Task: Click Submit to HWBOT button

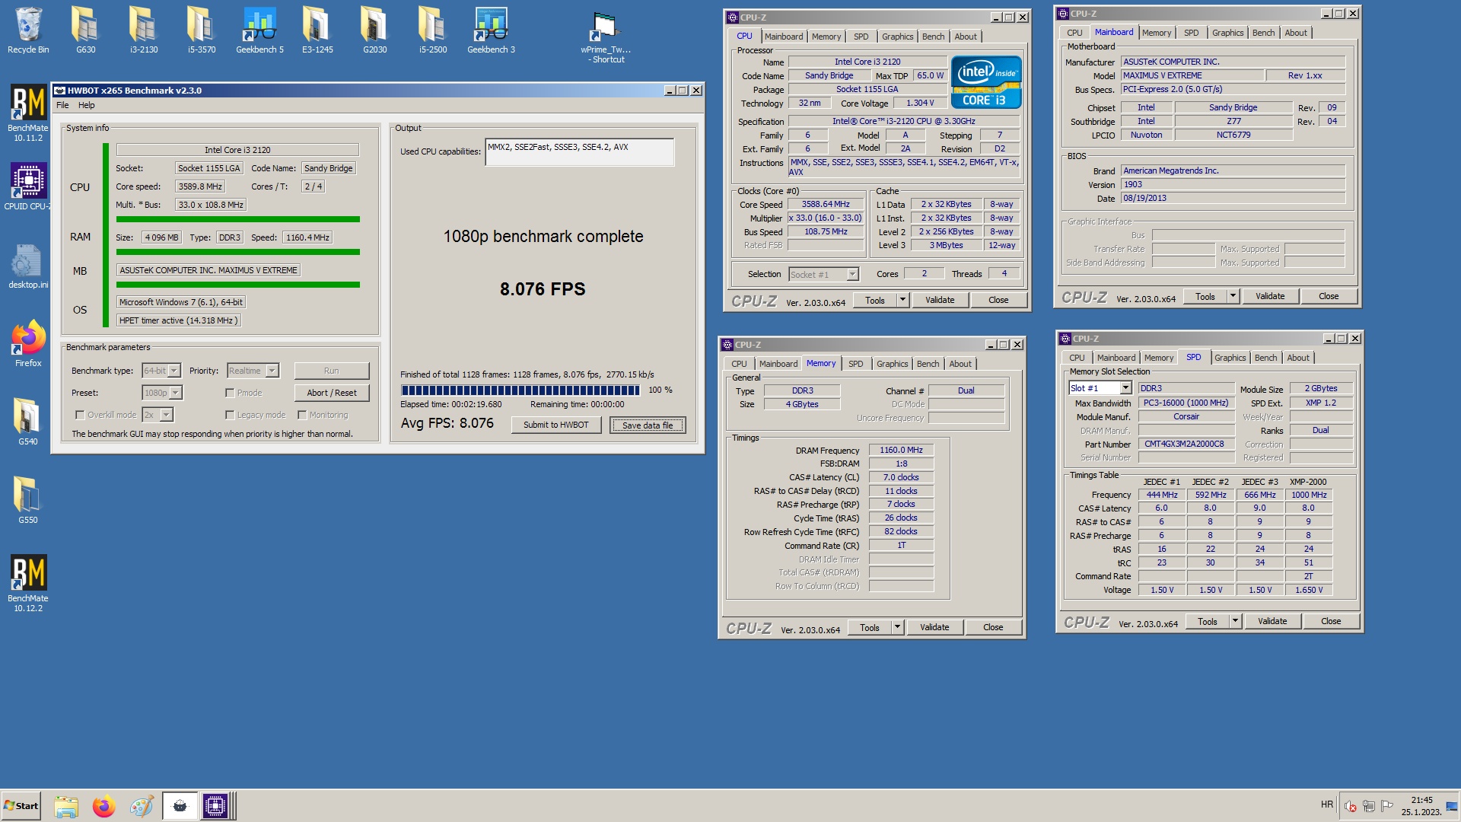Action: pyautogui.click(x=555, y=425)
